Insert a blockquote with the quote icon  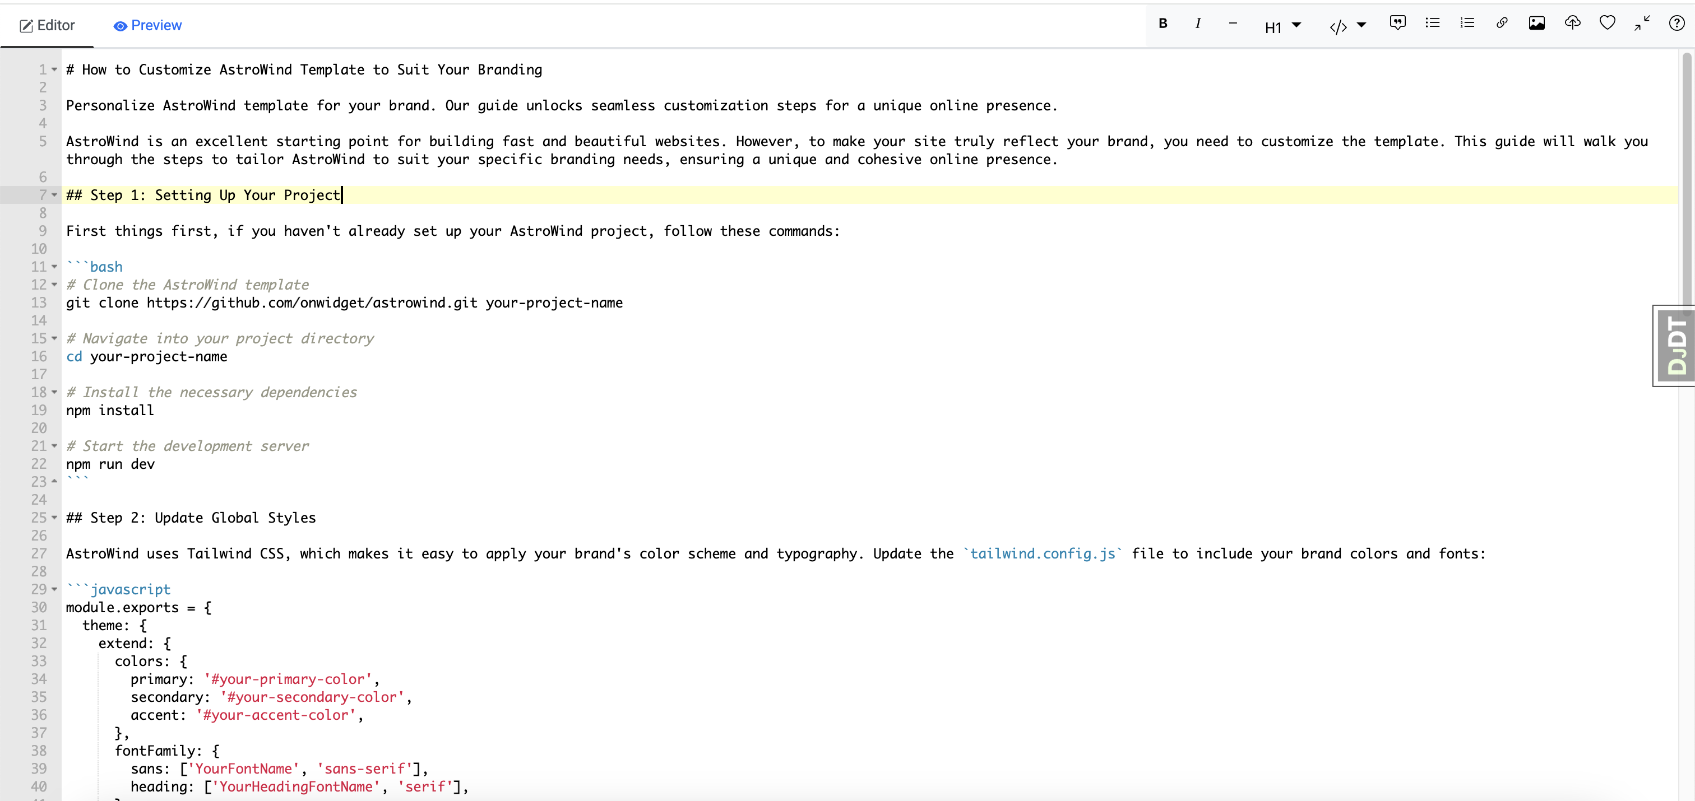pyautogui.click(x=1397, y=24)
